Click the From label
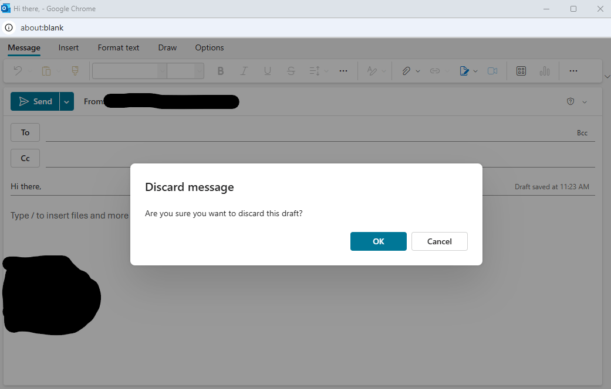The image size is (611, 389). (93, 101)
